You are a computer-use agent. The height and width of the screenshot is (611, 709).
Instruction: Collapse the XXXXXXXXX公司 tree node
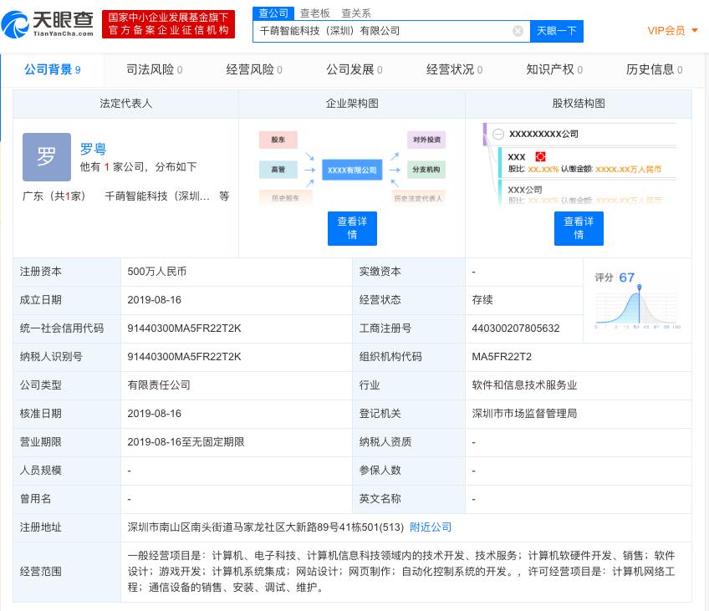tap(498, 134)
